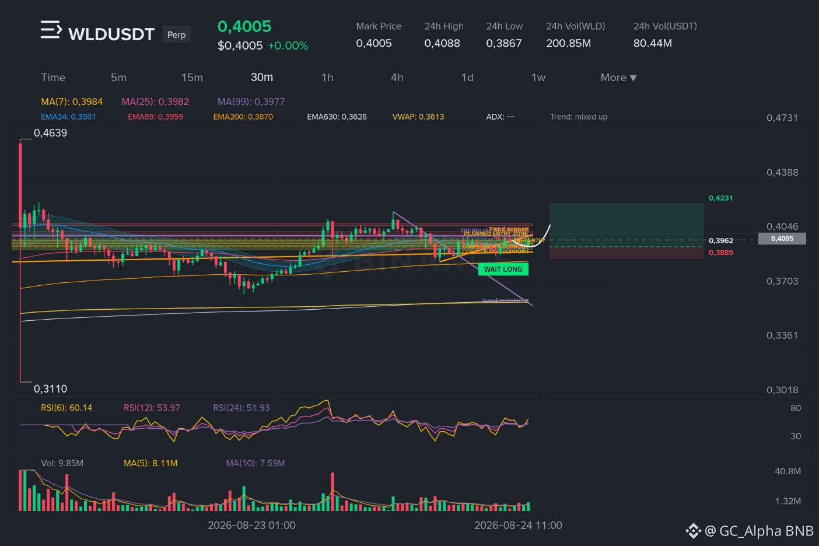Image resolution: width=819 pixels, height=546 pixels.
Task: Click the 24h Low value 0,3867
Action: point(504,43)
